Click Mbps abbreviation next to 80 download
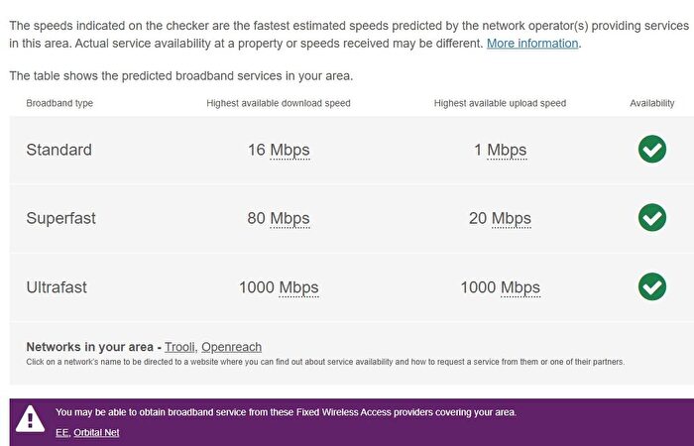The image size is (694, 446). [x=289, y=219]
